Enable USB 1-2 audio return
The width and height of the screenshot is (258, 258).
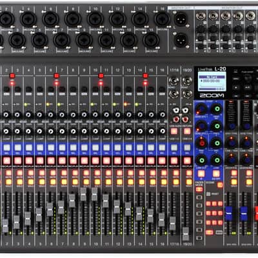174,131
